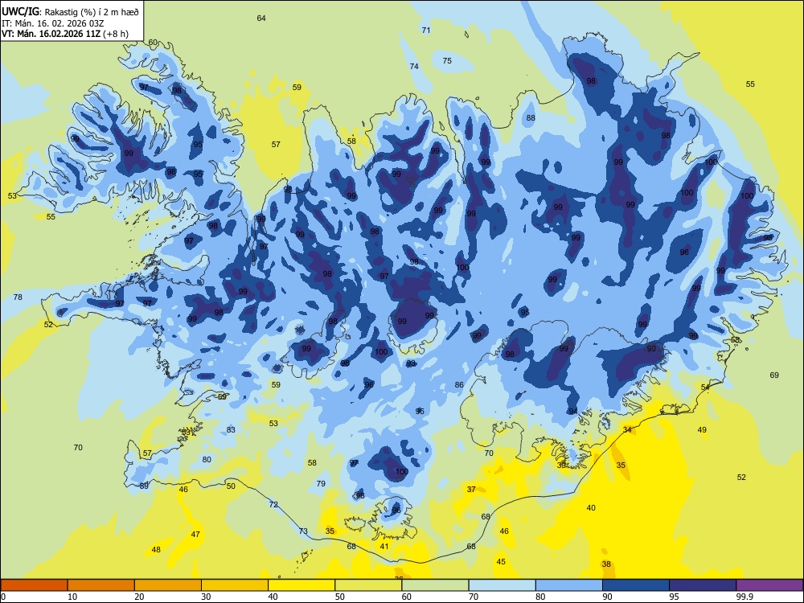Viewport: 804px width, 603px height.
Task: Select the "IT: Mán. 16. 02. 2026 03Z" line
Action: tap(53, 23)
